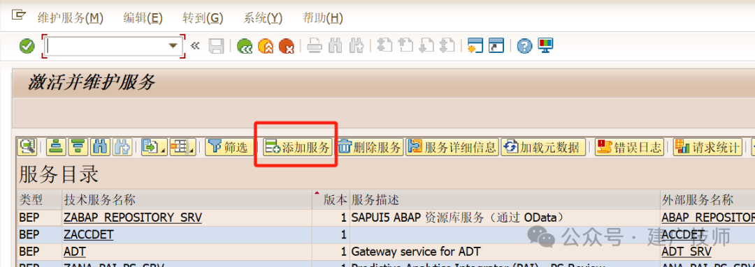Open the 系统(Y) menu
This screenshot has width=755, height=267.
(263, 18)
